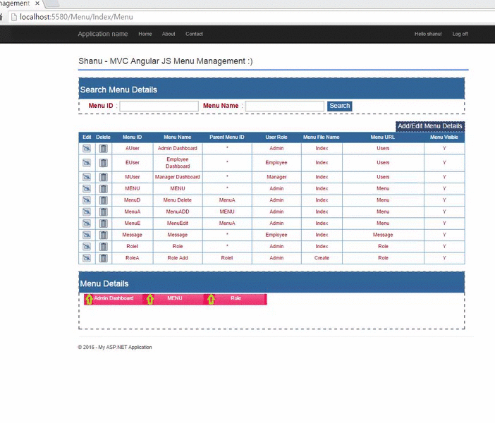Click the delete icon for AUser row
The width and height of the screenshot is (495, 423).
(x=103, y=148)
